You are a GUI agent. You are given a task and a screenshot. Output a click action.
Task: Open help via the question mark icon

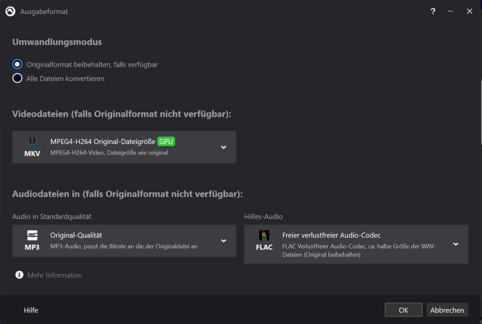[433, 11]
